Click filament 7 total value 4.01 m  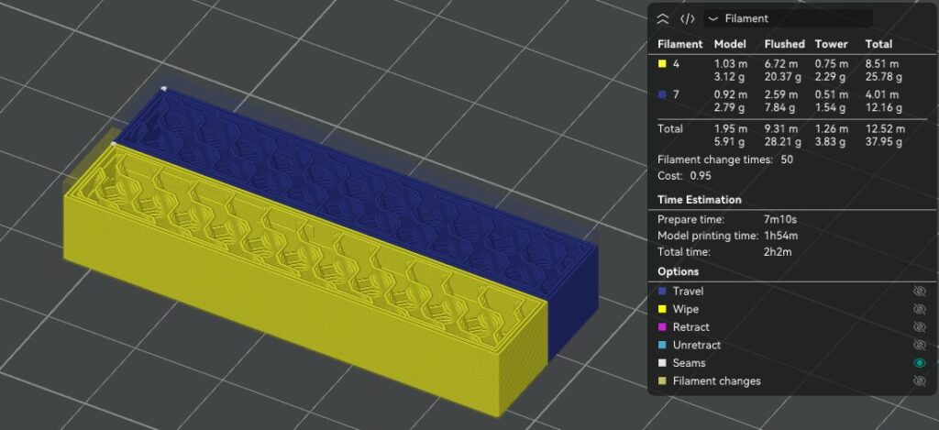[882, 94]
